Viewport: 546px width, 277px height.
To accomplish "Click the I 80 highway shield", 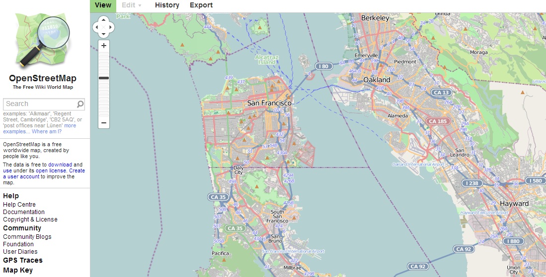I will click(x=323, y=66).
